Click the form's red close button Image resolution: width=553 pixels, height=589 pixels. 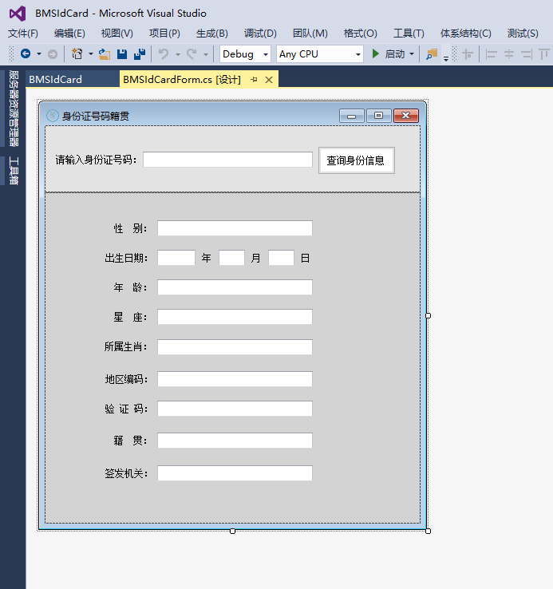pos(406,116)
